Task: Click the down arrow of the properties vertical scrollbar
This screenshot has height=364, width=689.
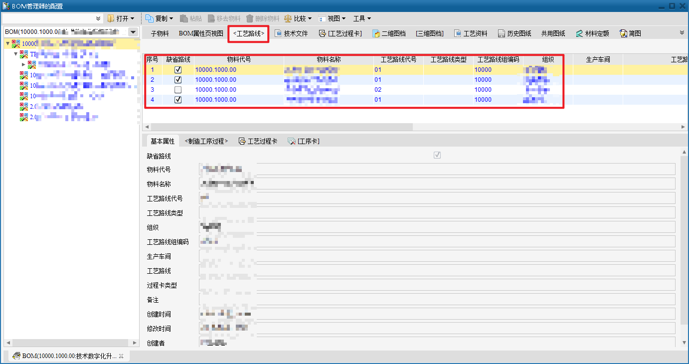Action: (x=683, y=343)
